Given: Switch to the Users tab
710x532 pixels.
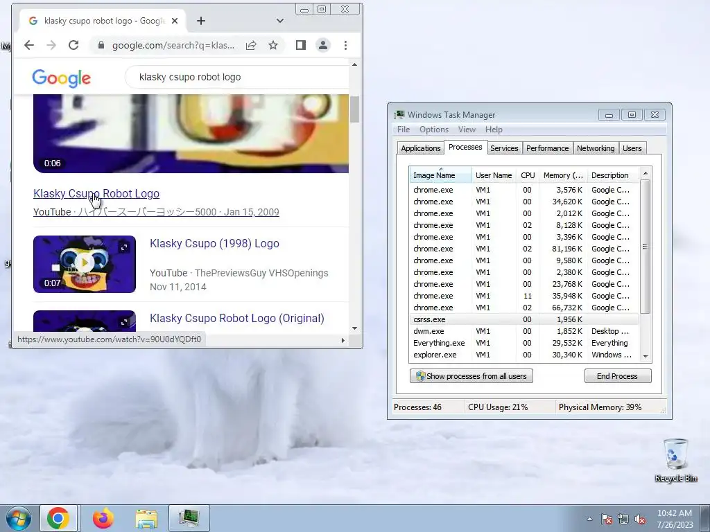Looking at the screenshot, I should 632,148.
